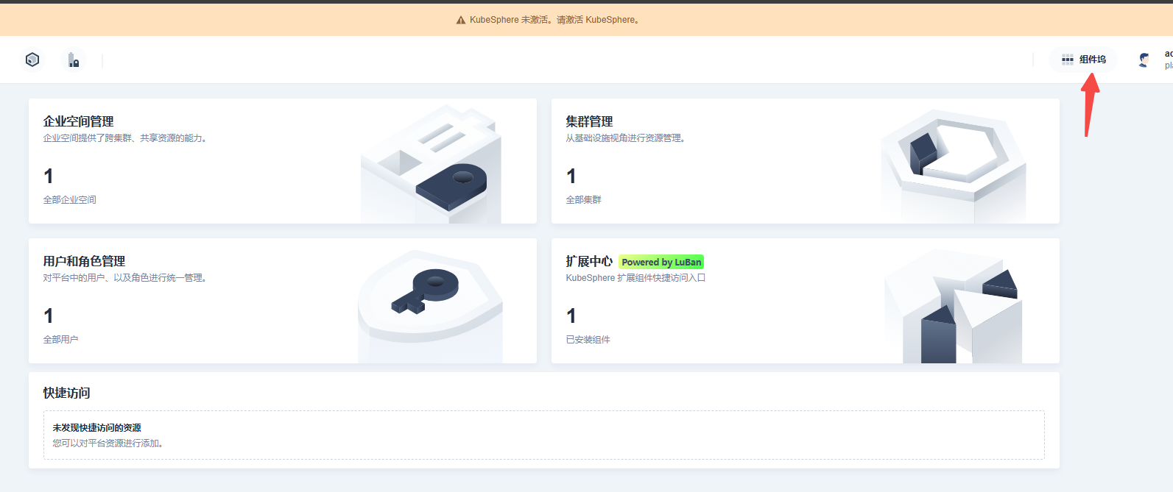Click the Powered by LuBan badge

(661, 262)
